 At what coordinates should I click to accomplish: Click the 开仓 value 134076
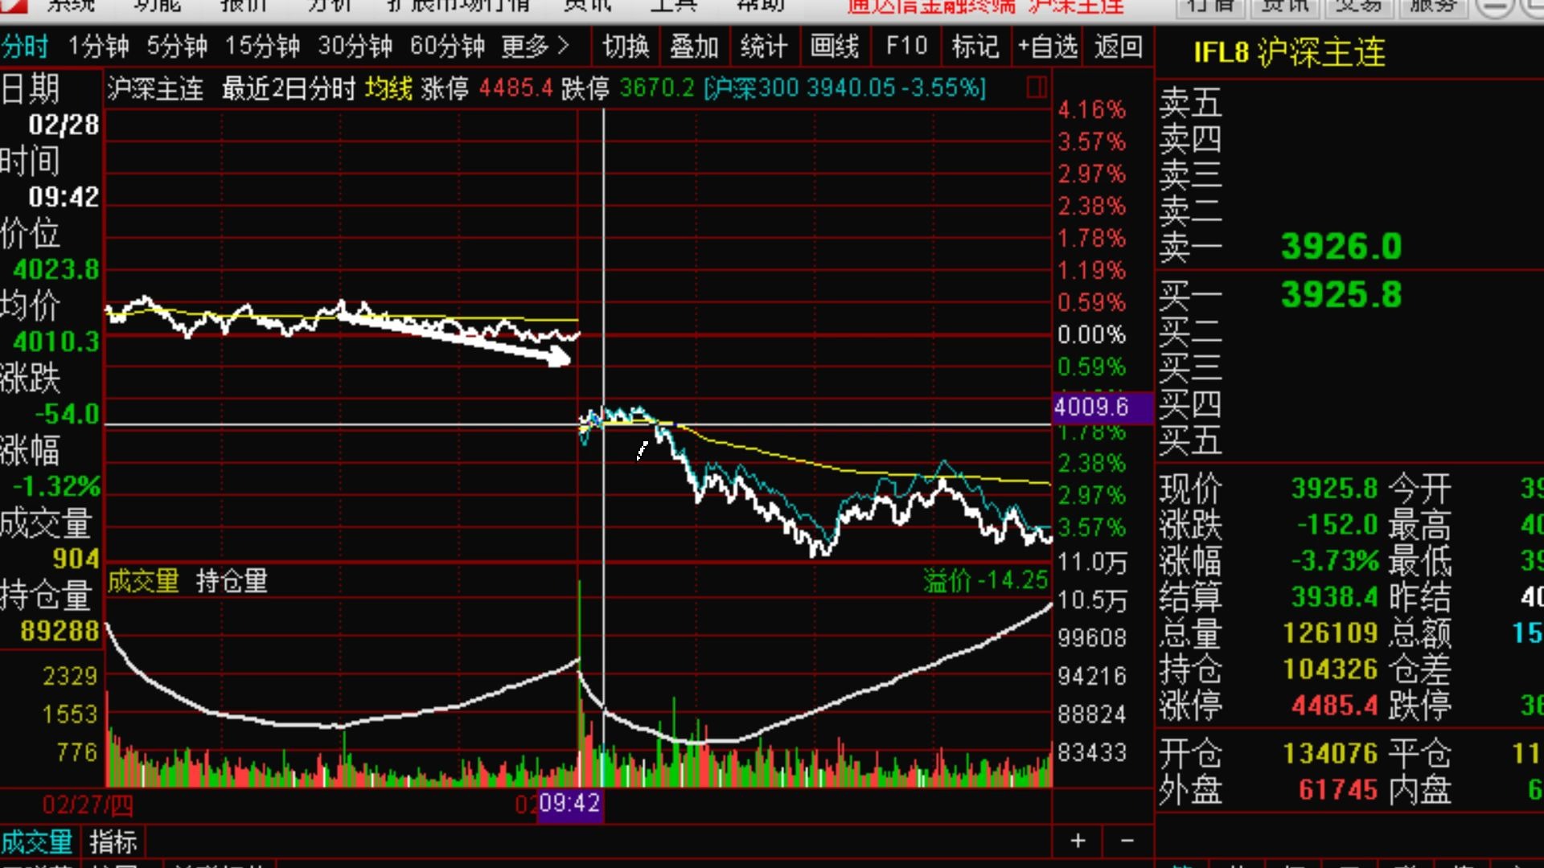point(1331,753)
